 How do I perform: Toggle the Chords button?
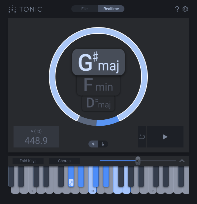pos(64,161)
